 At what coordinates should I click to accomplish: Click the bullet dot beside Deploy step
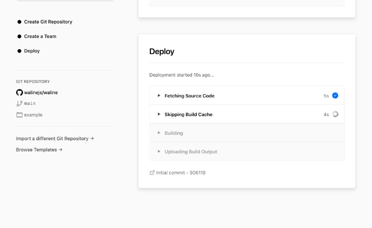(x=19, y=51)
